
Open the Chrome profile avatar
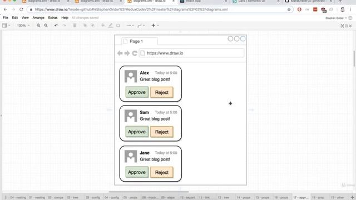pyautogui.click(x=343, y=9)
